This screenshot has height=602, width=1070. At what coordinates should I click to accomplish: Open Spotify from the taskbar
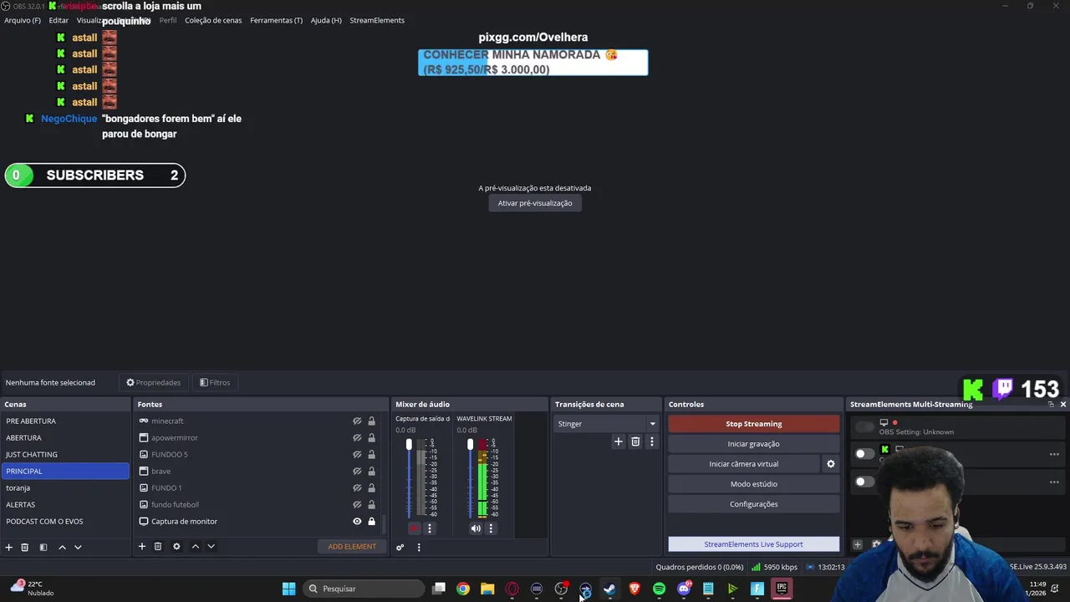659,589
